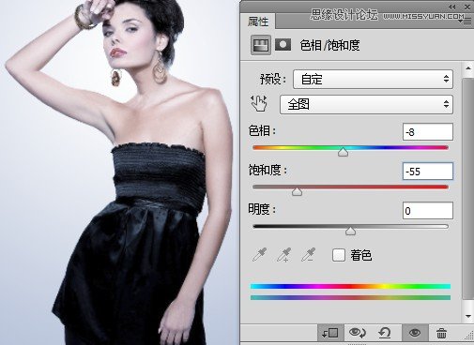This screenshot has height=345, width=474.
Task: Click the saturation field showing -55
Action: coord(428,172)
